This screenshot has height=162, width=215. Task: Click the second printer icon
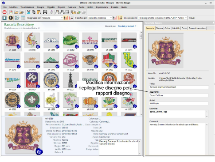[63, 12]
